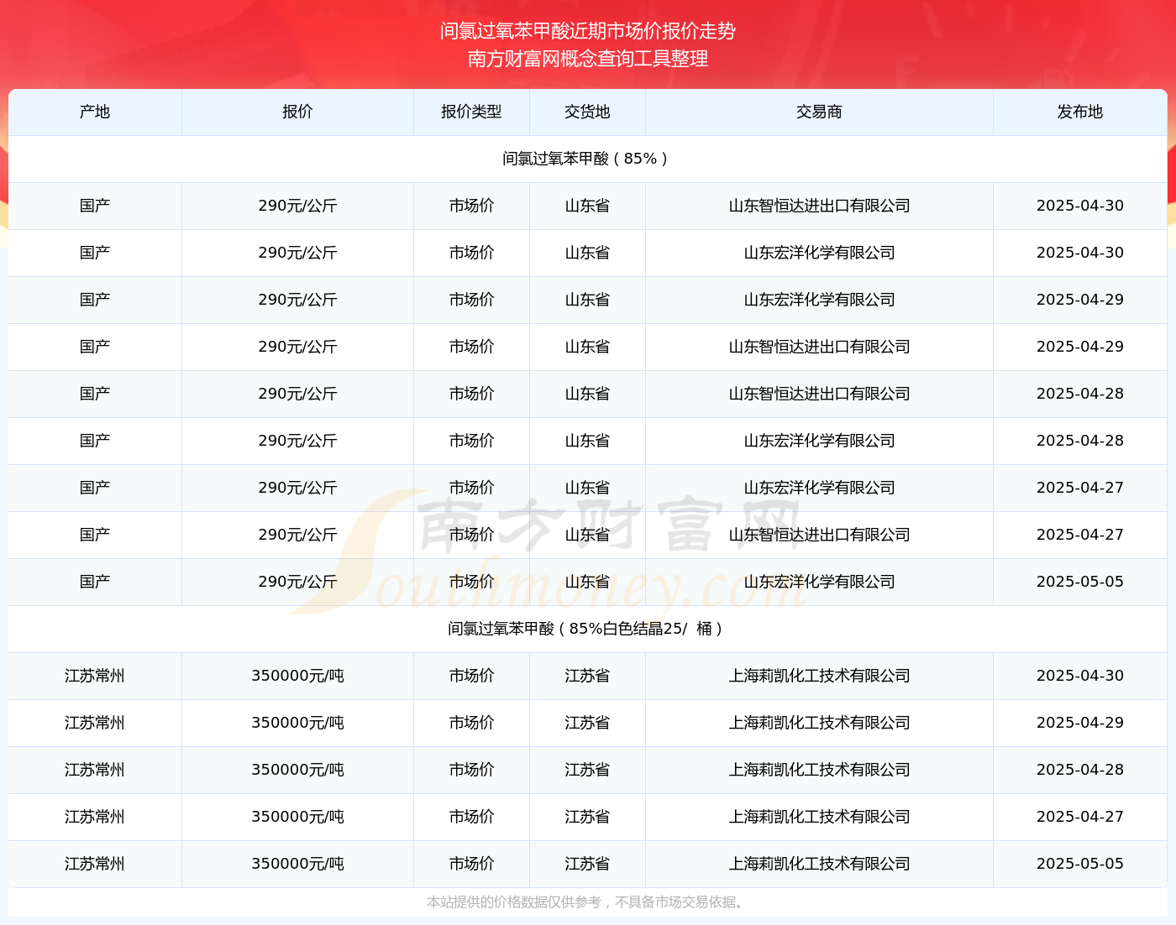
Task: Click 山东省 in the 山东智恒达 2025-04-28 row
Action: 587,394
